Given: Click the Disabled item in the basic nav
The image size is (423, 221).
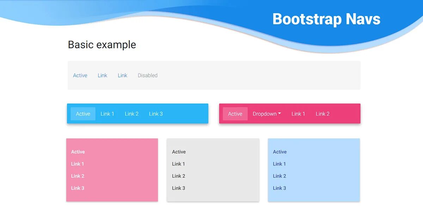Looking at the screenshot, I should coord(147,75).
